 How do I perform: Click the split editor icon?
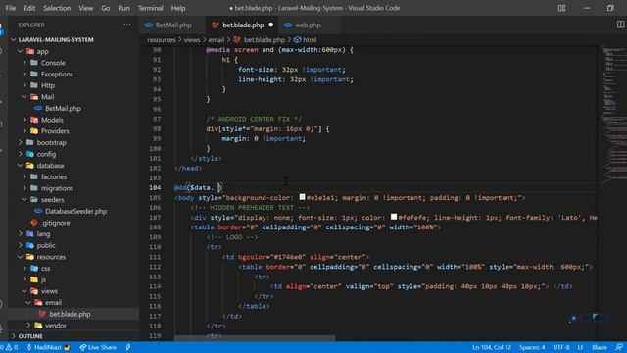[x=620, y=25]
